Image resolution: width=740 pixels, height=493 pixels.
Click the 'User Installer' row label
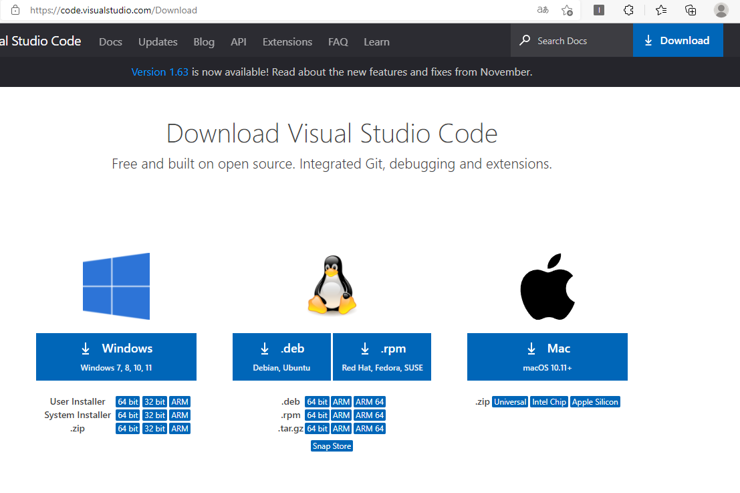(x=78, y=401)
